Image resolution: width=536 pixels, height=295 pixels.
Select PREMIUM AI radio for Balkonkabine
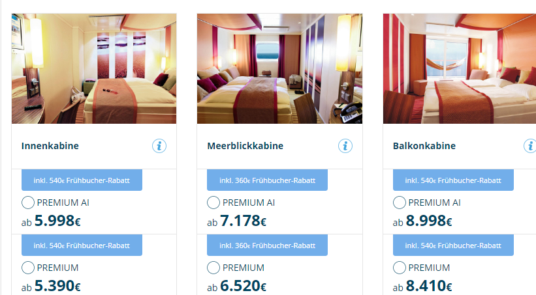400,203
